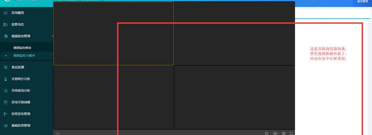Image resolution: width=372 pixels, height=135 pixels.
Task: Click the close-all-streams icon in player bar
Action: click(267, 134)
